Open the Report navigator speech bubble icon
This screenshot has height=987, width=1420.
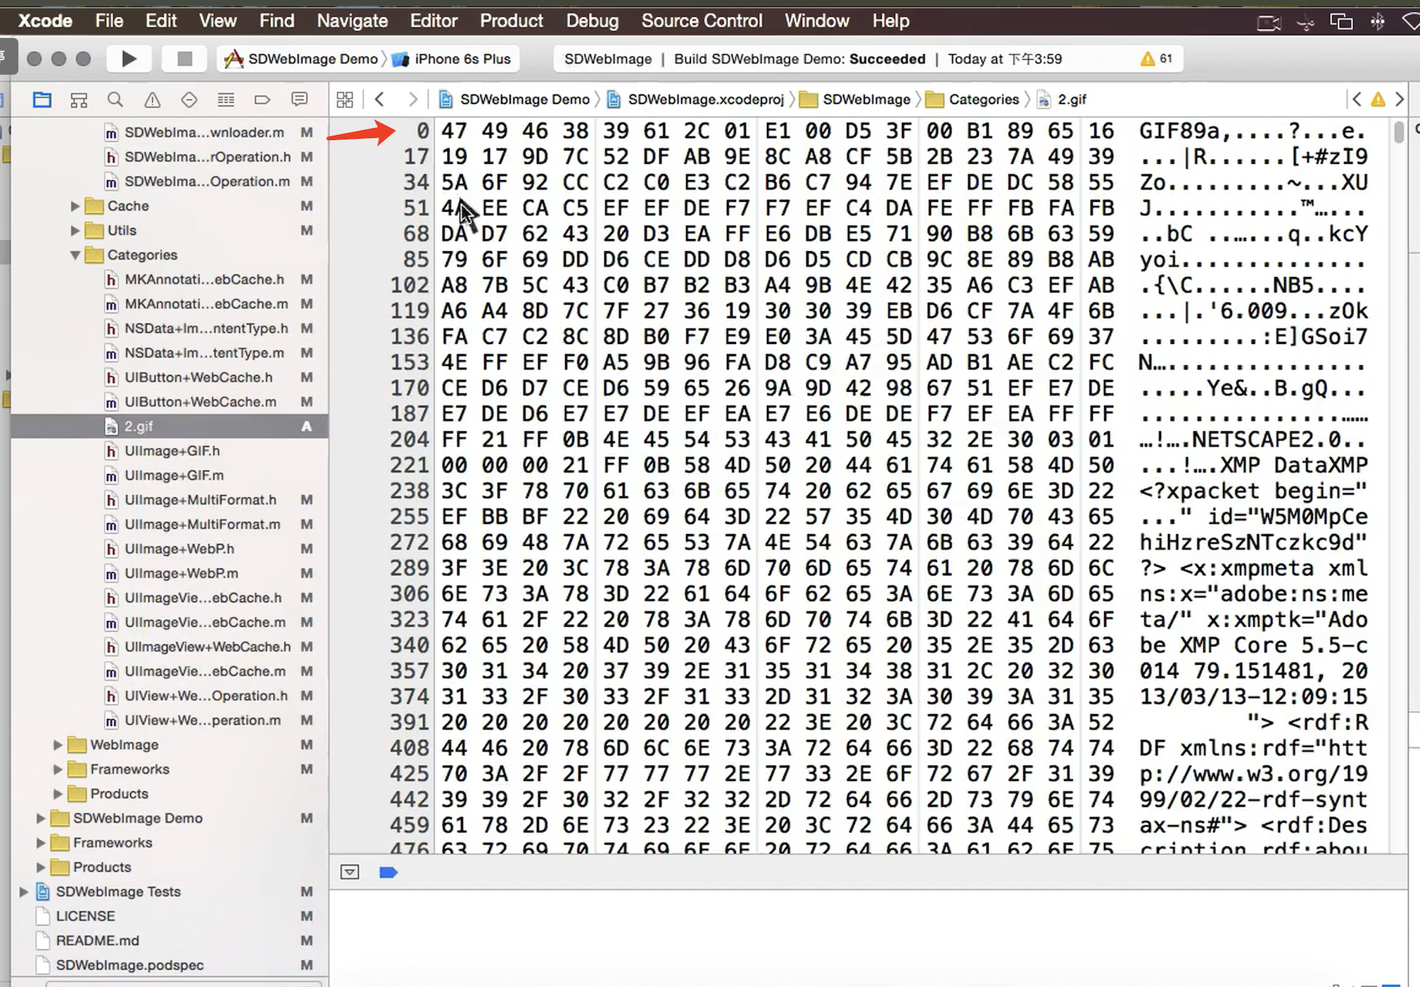pos(300,100)
